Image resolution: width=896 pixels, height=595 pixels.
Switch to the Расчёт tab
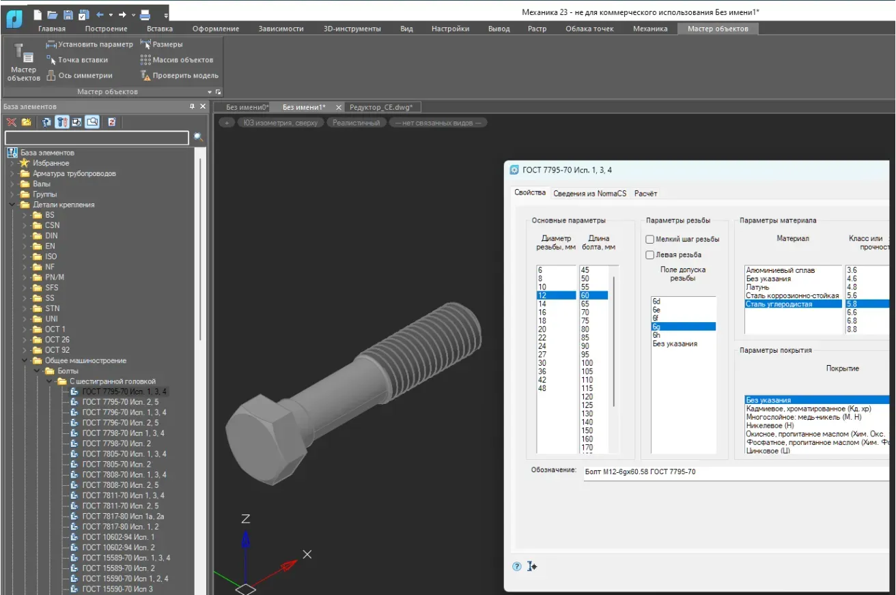coord(645,194)
